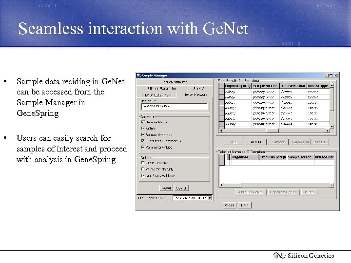Select the first row header in filter results

pyautogui.click(x=222, y=92)
